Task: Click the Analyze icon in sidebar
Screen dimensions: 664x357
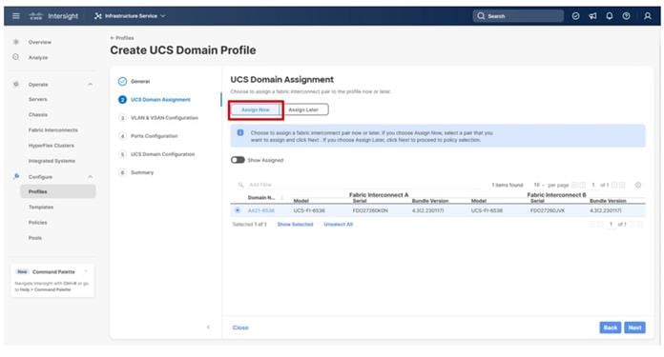Action: (16, 57)
